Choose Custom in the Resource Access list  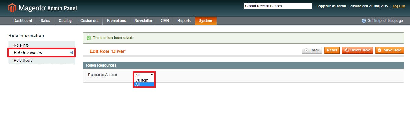click(144, 80)
